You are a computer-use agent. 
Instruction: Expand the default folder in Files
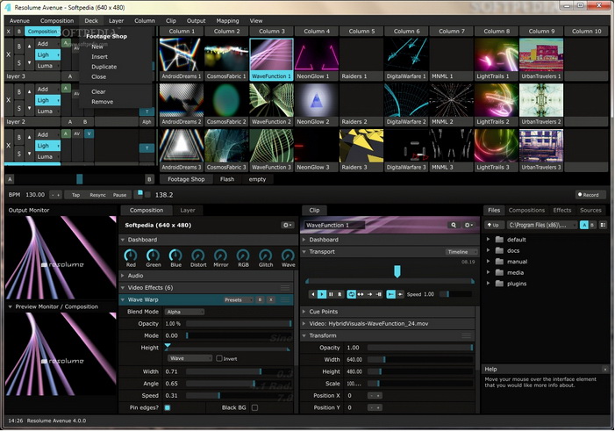pos(489,240)
